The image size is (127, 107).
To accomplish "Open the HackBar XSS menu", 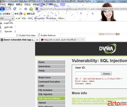I will click(x=30, y=18).
